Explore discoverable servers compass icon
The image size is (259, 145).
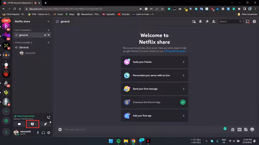[6, 121]
